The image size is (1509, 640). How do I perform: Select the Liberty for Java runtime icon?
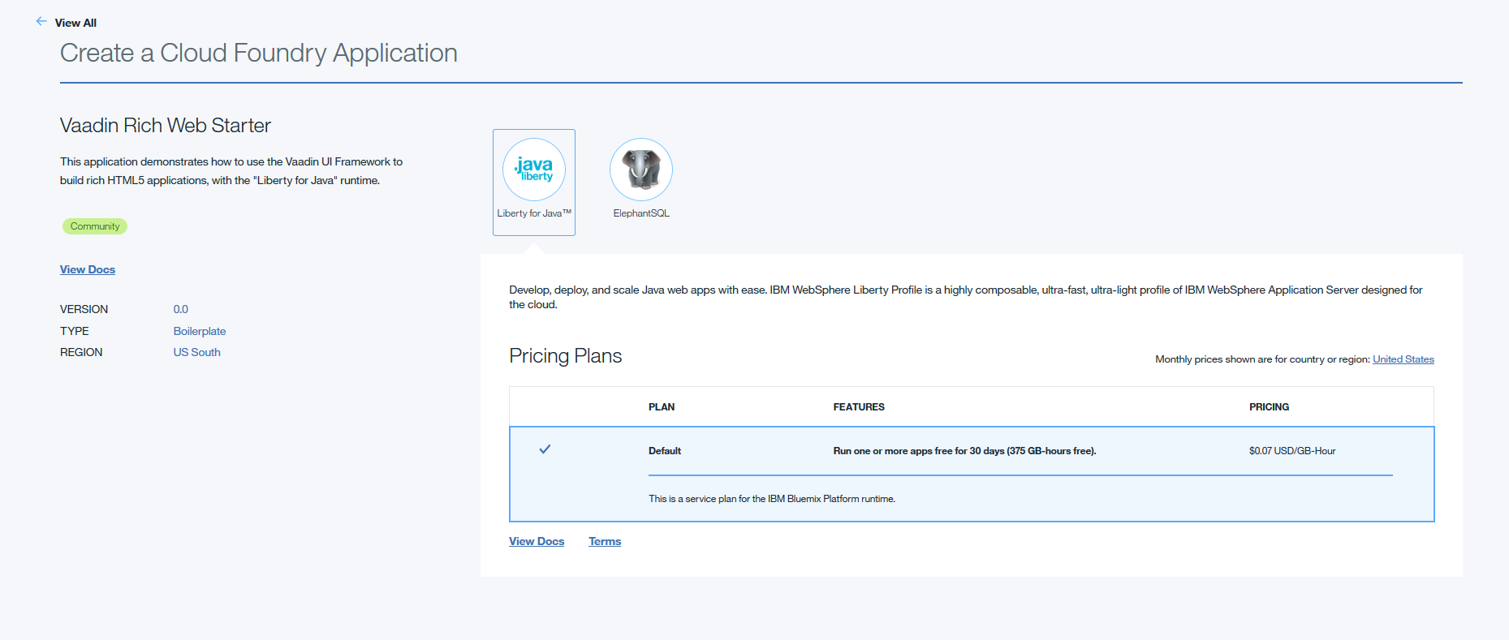point(534,170)
